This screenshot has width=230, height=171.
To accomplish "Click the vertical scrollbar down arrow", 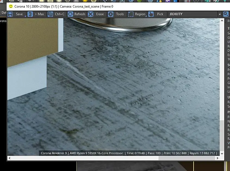I will (x=222, y=153).
